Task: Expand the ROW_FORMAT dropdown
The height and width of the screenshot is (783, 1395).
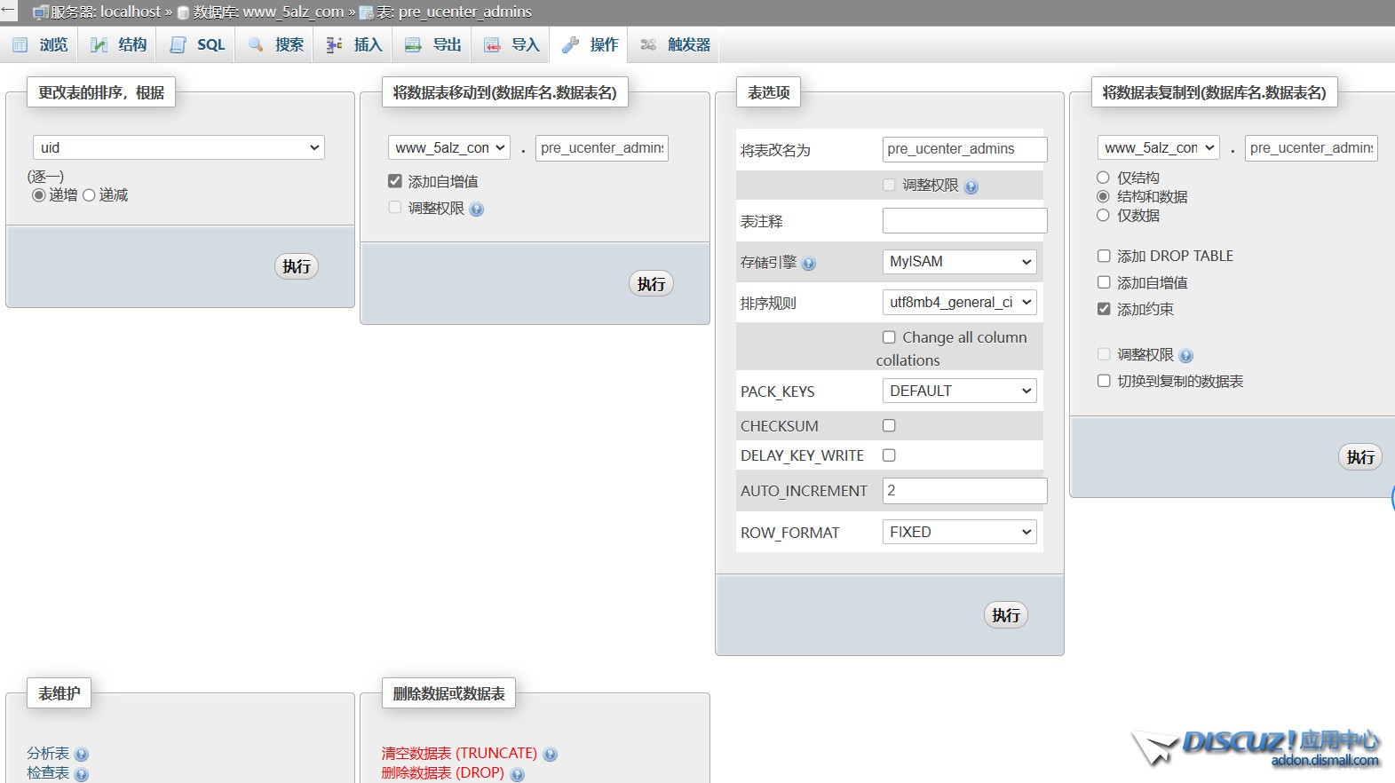Action: coord(959,533)
